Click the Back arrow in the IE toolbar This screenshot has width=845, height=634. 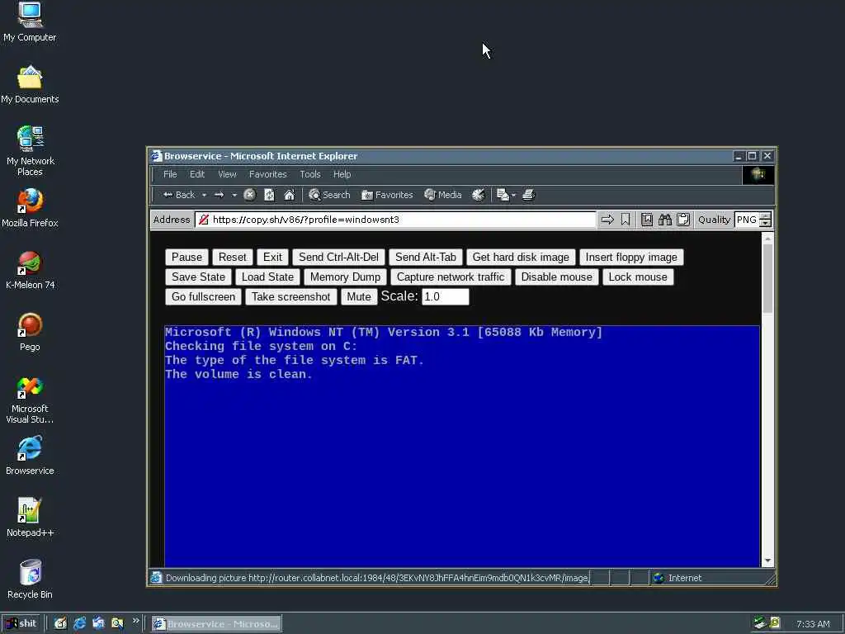tap(178, 195)
